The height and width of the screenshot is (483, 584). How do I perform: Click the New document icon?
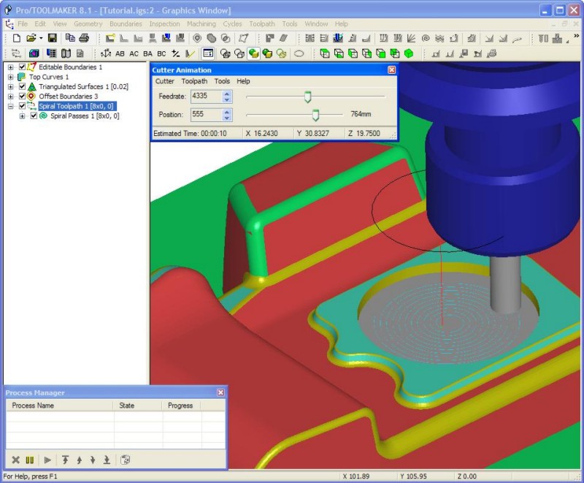tap(16, 38)
